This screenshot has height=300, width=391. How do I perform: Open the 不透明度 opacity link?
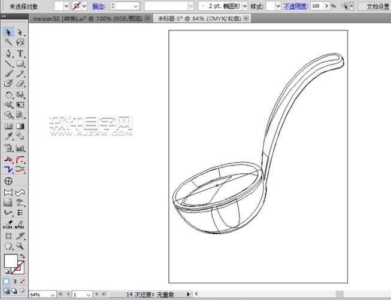(x=295, y=6)
